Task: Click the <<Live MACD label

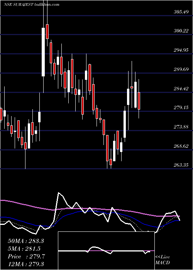Action: click(163, 260)
